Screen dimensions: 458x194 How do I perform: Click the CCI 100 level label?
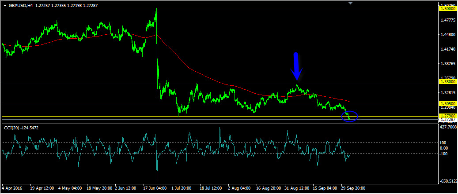pyautogui.click(x=443, y=143)
